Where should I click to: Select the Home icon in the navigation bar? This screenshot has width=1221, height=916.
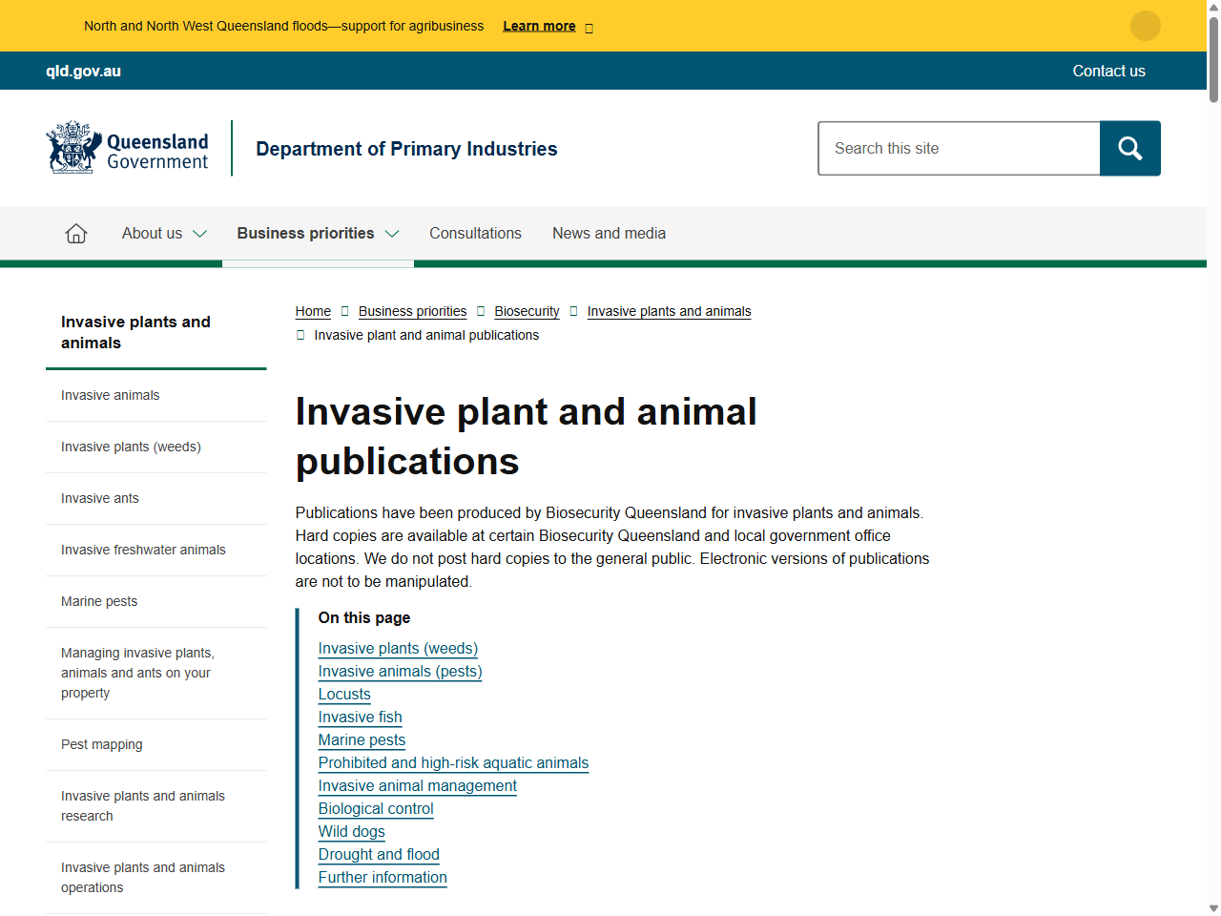point(75,233)
